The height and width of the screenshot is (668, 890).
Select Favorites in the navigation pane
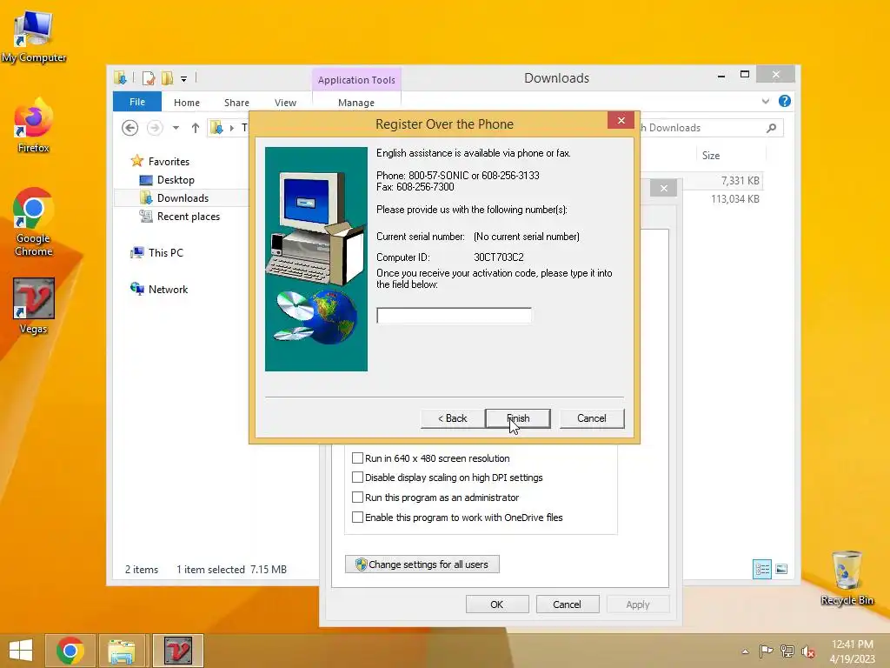click(169, 161)
